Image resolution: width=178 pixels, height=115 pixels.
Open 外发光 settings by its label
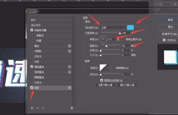[38, 82]
